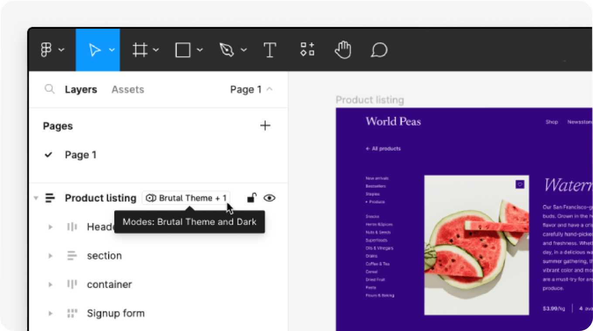
Task: Select the Text tool
Action: point(270,50)
